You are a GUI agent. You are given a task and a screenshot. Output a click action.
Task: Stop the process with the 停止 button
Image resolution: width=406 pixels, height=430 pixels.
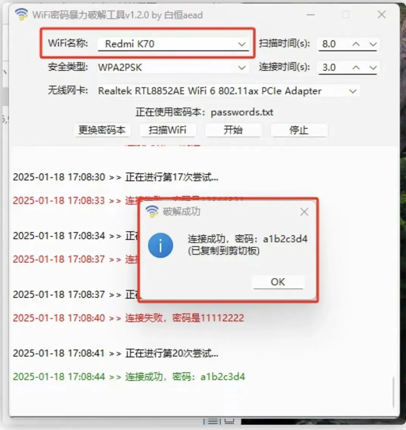coord(299,130)
